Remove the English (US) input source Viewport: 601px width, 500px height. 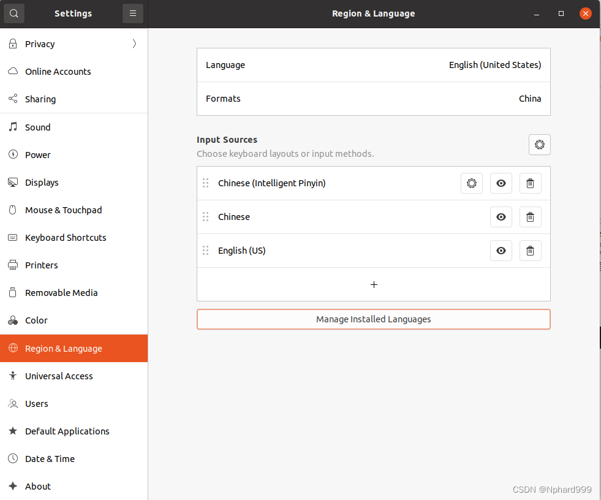[531, 250]
